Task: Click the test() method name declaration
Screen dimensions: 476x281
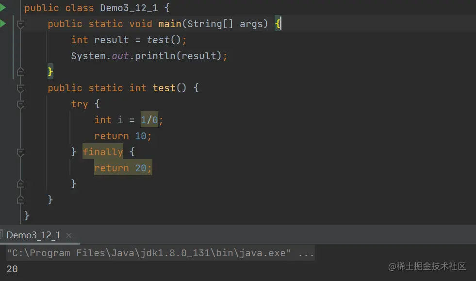Action: (164, 88)
